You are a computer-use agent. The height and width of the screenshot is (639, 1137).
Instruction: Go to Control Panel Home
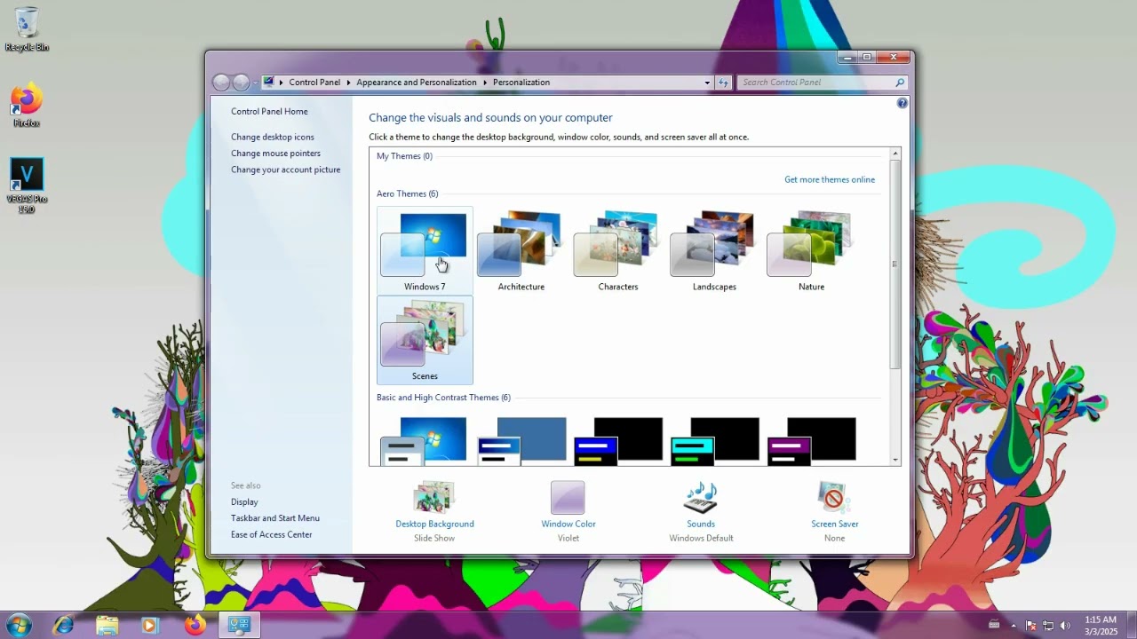point(269,111)
